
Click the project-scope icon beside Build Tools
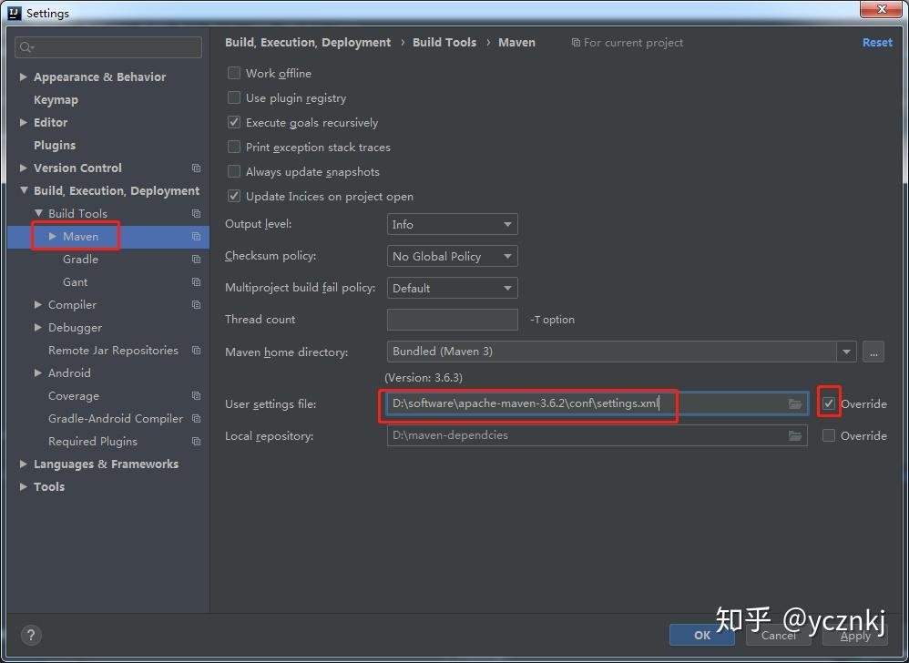coord(194,213)
